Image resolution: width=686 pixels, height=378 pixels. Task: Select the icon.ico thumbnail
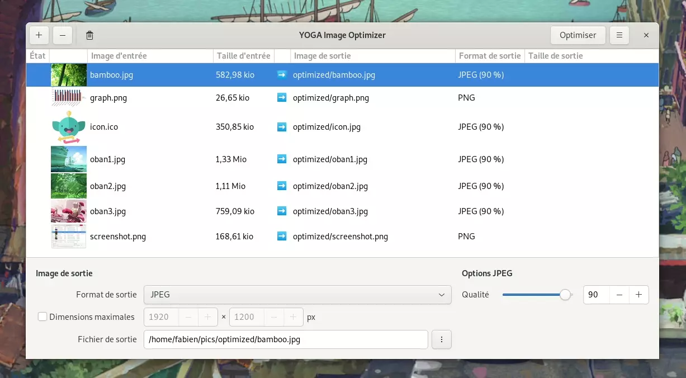(x=69, y=127)
